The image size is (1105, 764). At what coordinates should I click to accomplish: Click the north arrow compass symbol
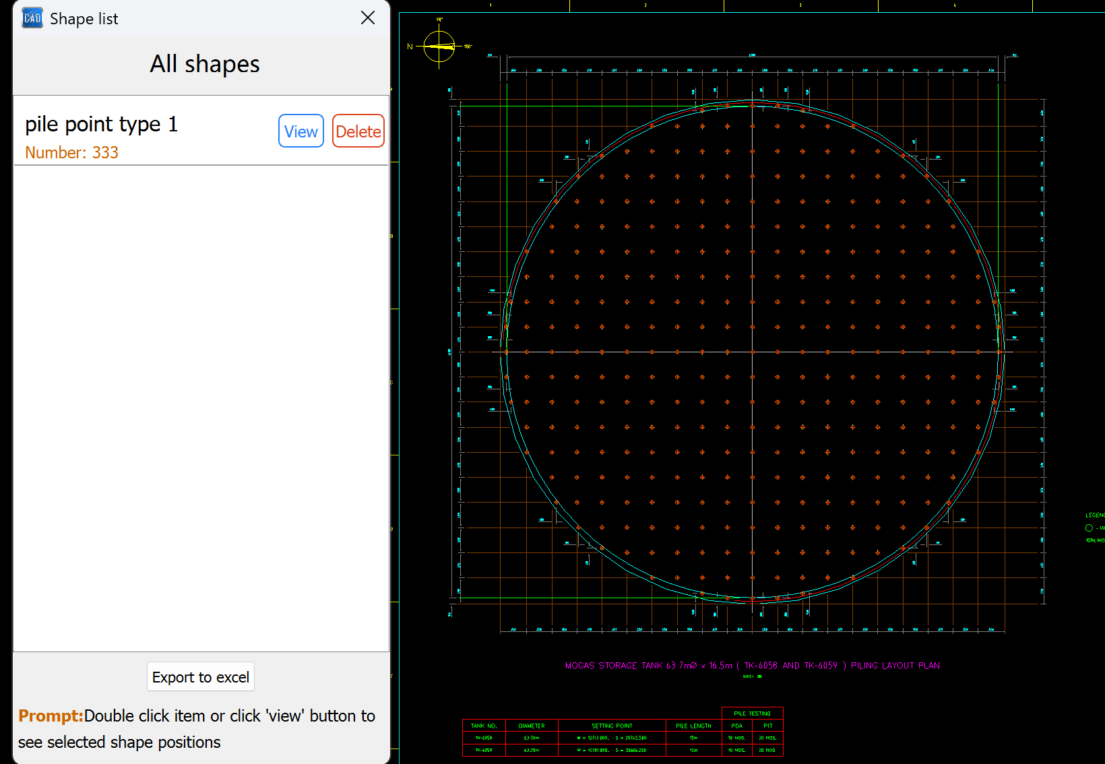(439, 46)
